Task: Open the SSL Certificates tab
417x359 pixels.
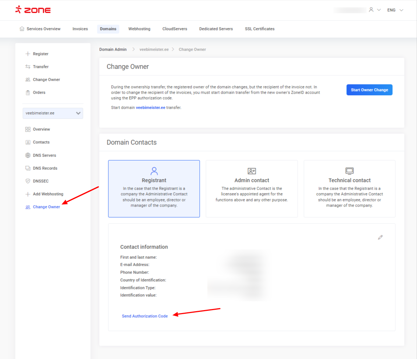Action: [x=259, y=29]
